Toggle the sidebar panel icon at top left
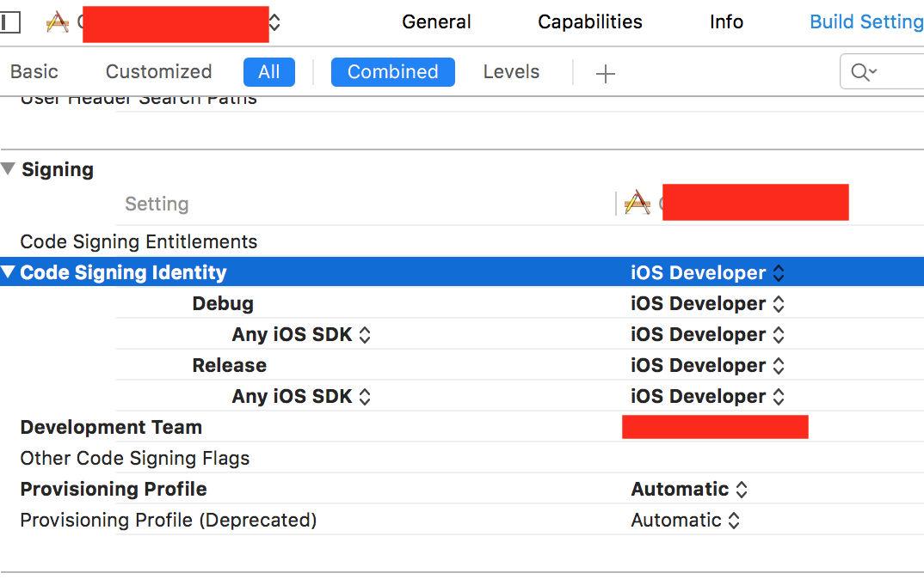Viewport: 924px width, 579px height. [9, 22]
